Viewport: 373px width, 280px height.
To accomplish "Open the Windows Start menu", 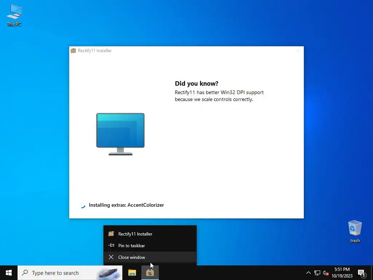I will [x=9, y=273].
